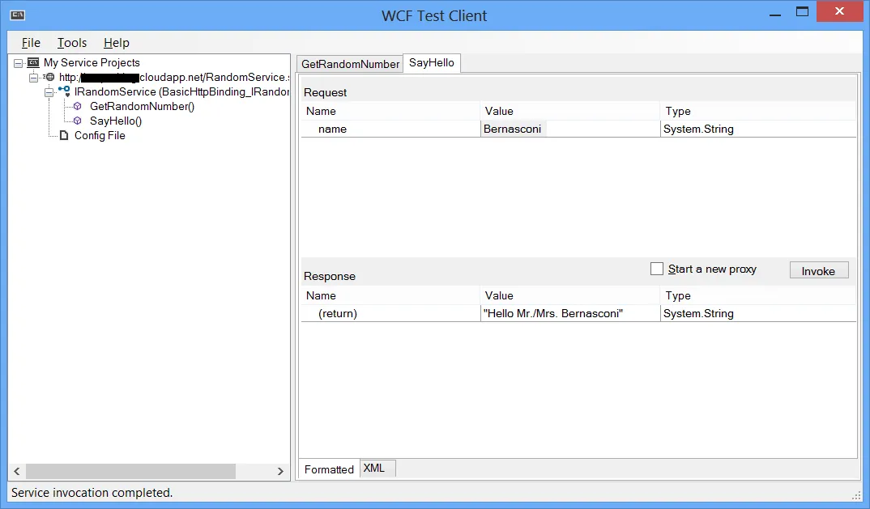Collapse the My Service Projects node
This screenshot has height=509, width=870.
point(19,63)
